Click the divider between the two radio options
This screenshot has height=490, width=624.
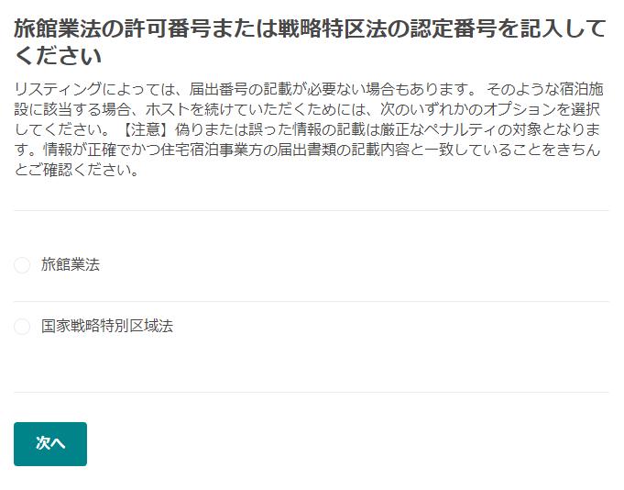point(312,301)
